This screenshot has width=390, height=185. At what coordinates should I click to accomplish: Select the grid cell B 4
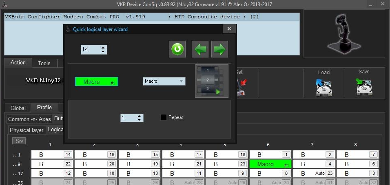point(314,164)
